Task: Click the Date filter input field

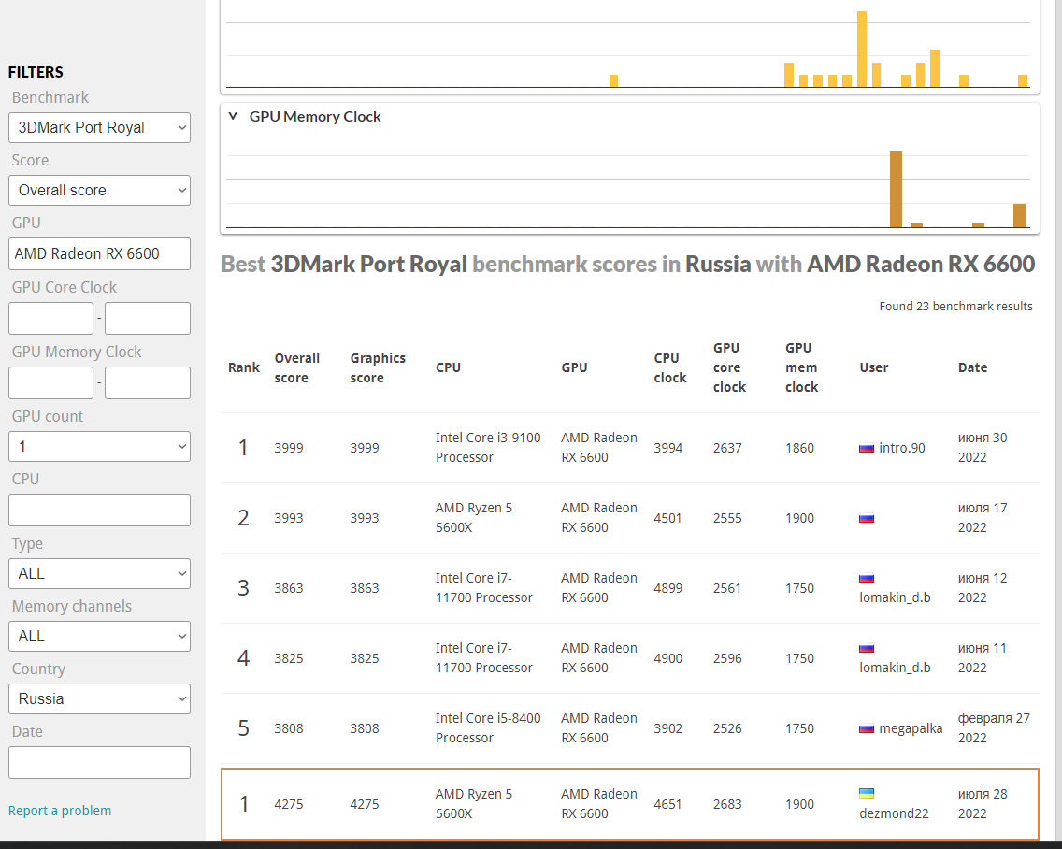Action: click(x=99, y=762)
